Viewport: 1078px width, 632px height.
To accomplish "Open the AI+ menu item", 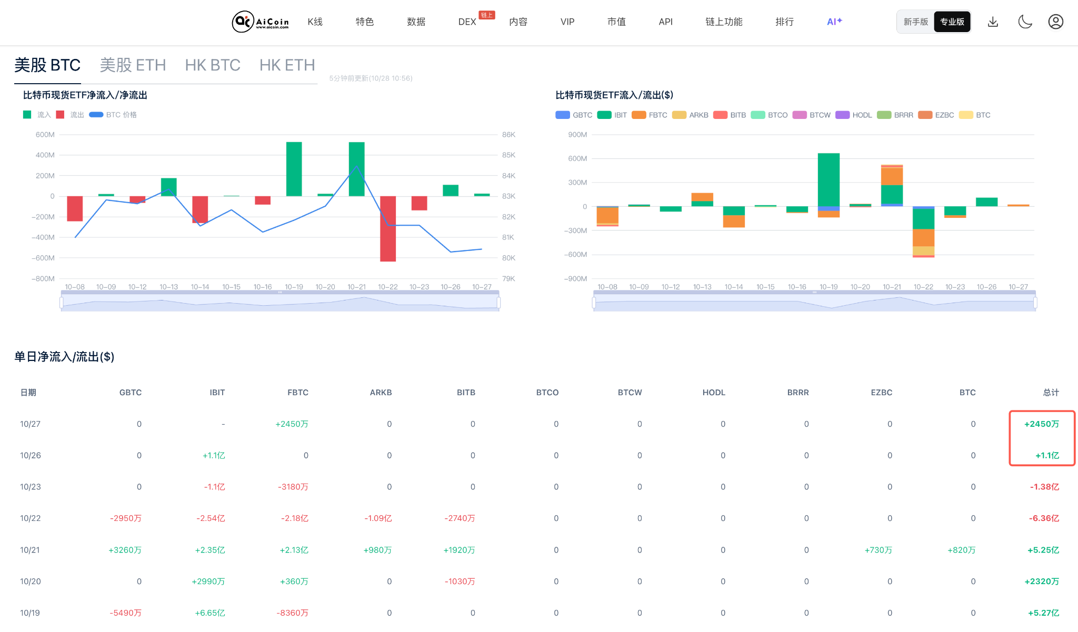I will tap(834, 22).
